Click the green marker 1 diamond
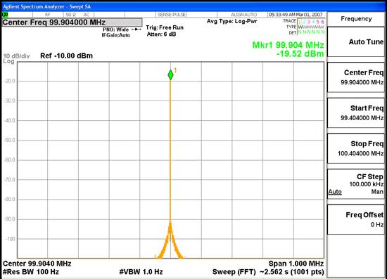 click(170, 75)
